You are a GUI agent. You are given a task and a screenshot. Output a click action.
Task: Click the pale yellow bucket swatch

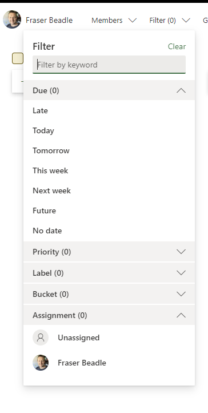18,58
